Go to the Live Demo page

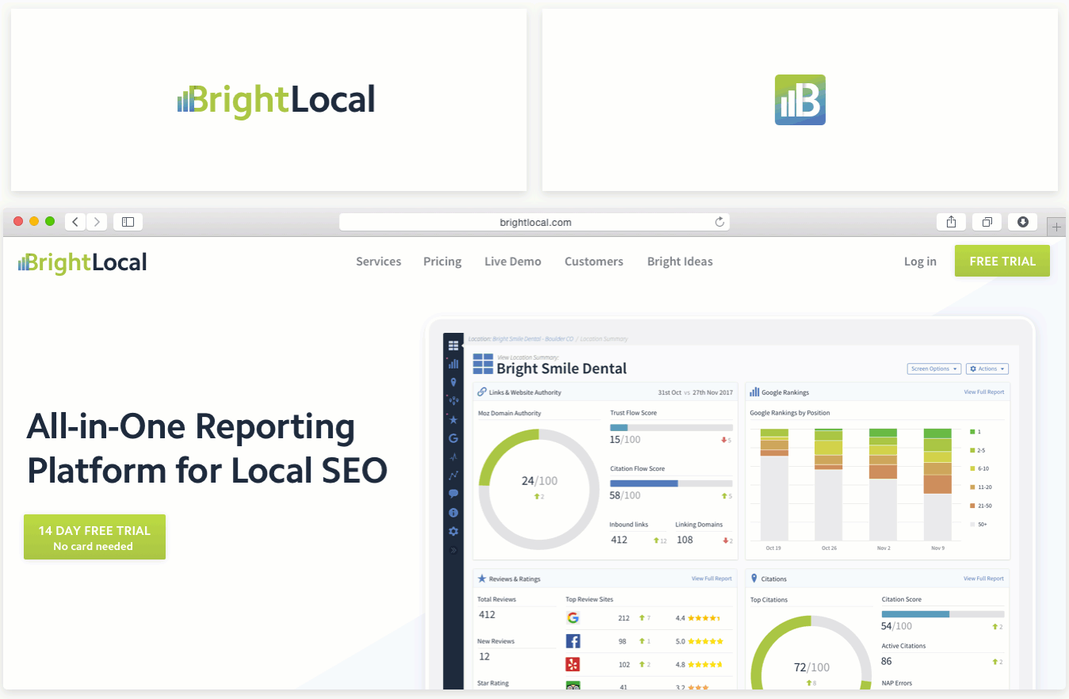(x=513, y=262)
